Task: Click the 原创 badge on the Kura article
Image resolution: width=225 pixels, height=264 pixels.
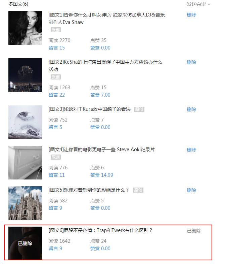Action: pyautogui.click(x=139, y=109)
